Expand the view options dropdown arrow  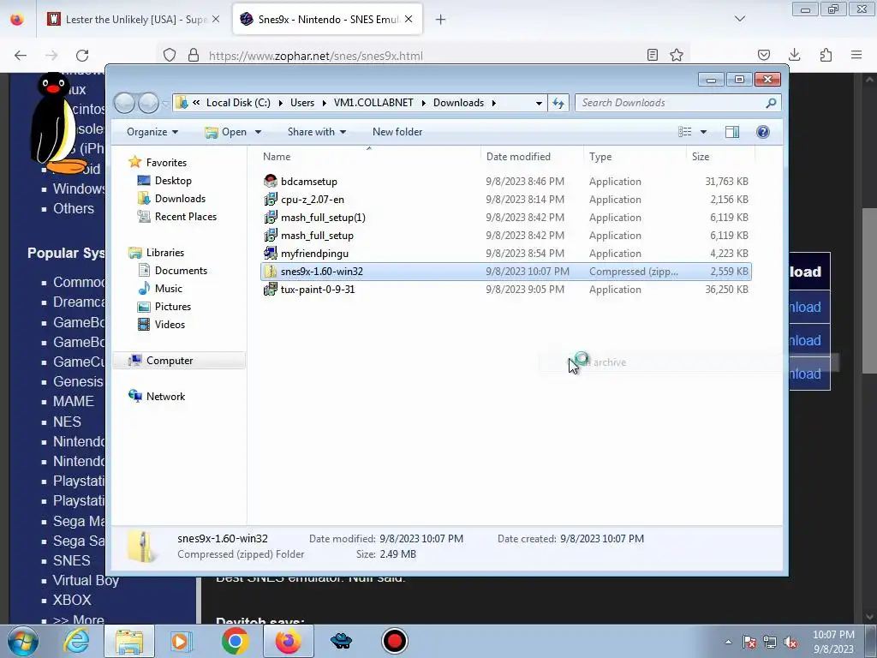[x=704, y=132]
